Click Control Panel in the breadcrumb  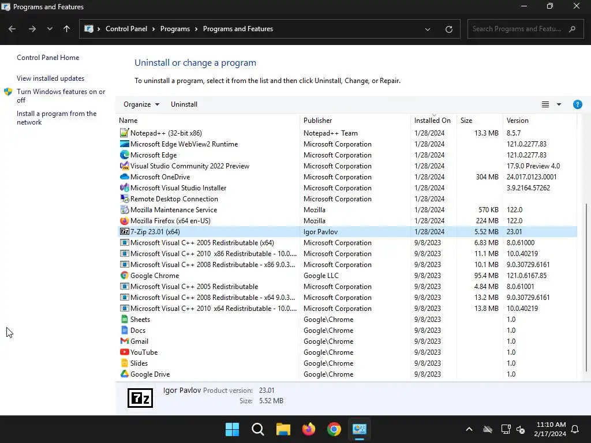pyautogui.click(x=126, y=29)
